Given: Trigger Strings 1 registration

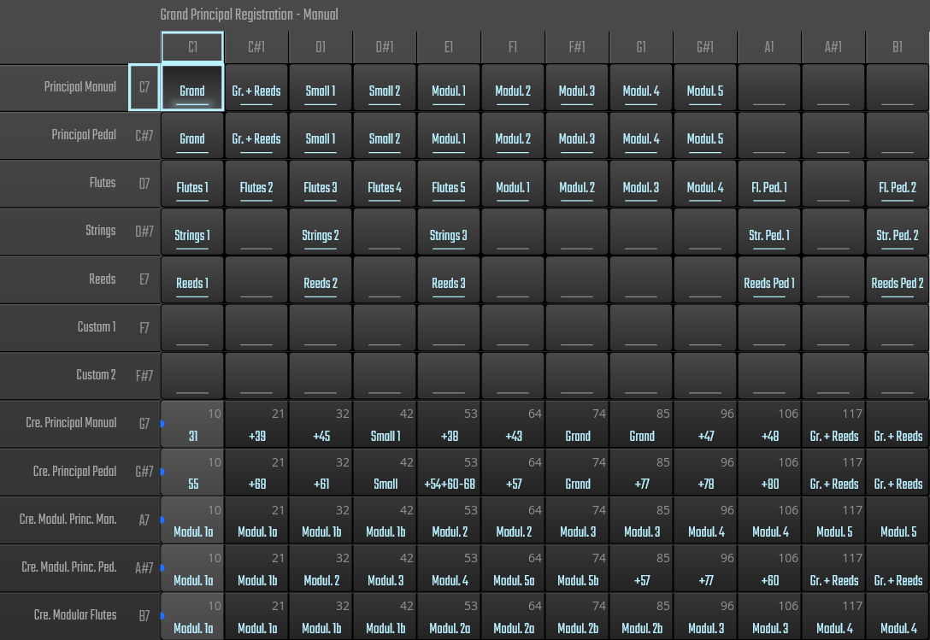Looking at the screenshot, I should click(192, 232).
